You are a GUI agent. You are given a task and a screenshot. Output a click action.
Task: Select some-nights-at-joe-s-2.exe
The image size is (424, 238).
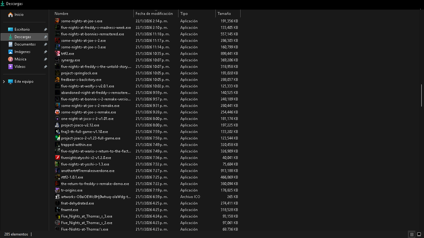coord(83,40)
